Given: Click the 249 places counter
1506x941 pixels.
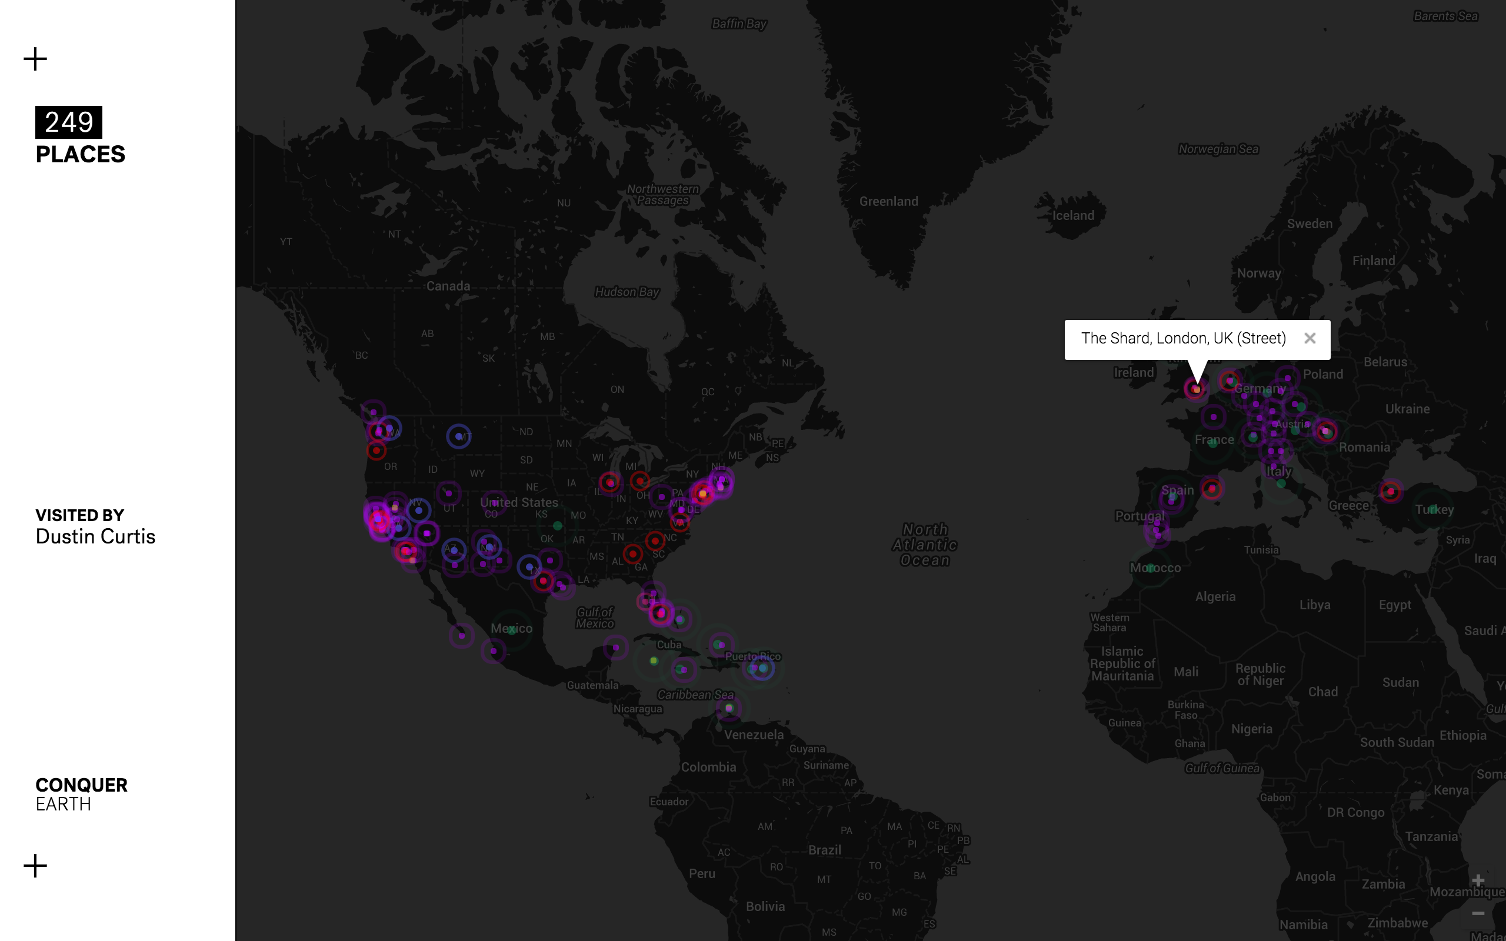Looking at the screenshot, I should tap(69, 122).
